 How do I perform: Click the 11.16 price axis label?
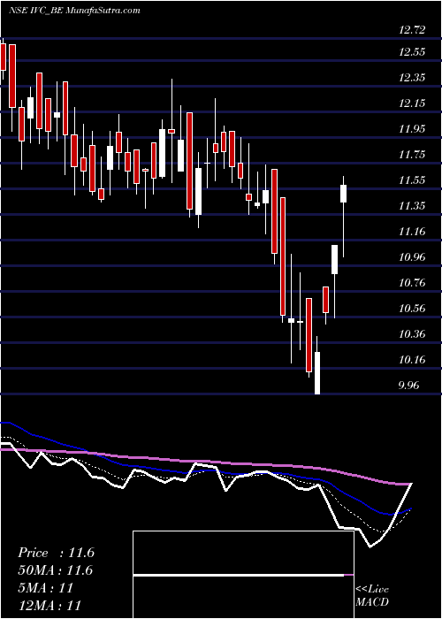click(x=413, y=232)
